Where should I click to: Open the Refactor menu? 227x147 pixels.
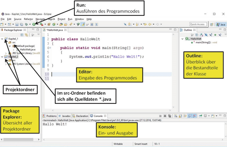28,19
